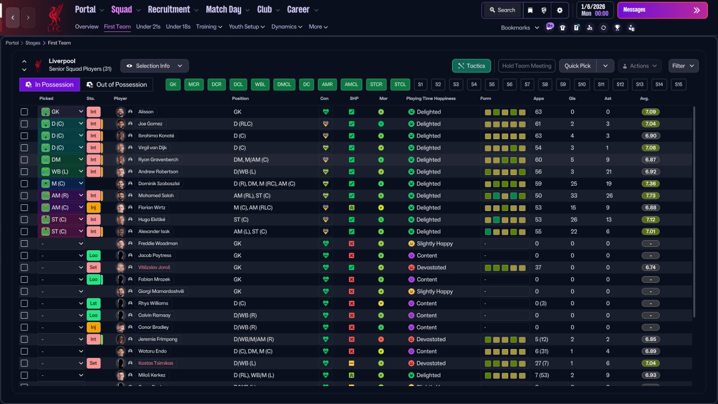Click Hold Team Meeting button
718x404 pixels.
click(527, 66)
